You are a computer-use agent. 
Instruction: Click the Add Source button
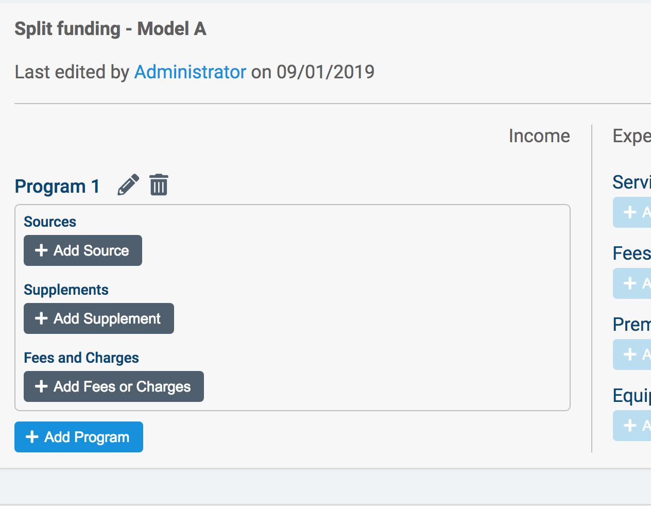tap(83, 250)
